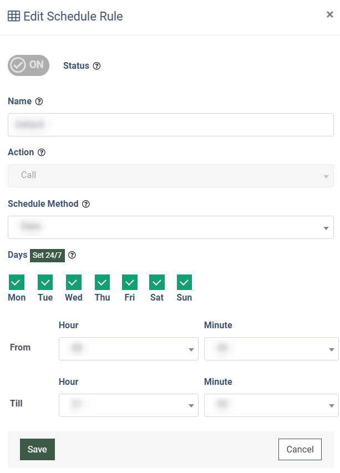This screenshot has height=473, width=340.
Task: Uncheck the Sun checkbox
Action: point(184,282)
